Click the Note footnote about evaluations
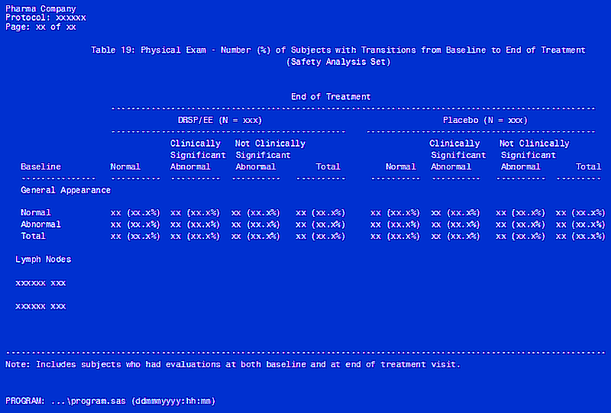Viewport: 611px width, 413px height. 233,365
